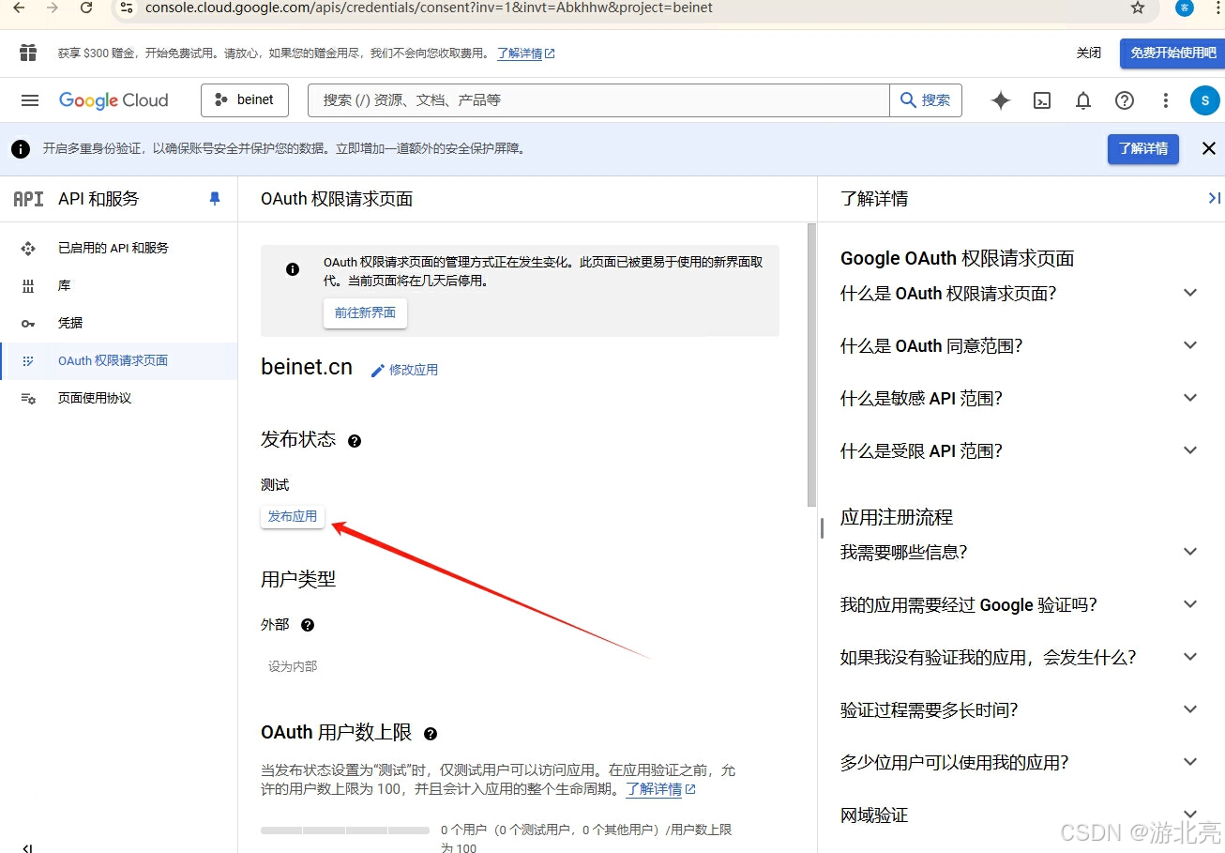Click the gift icon in free trial banner
Viewport: 1225px width, 853px height.
coord(28,53)
